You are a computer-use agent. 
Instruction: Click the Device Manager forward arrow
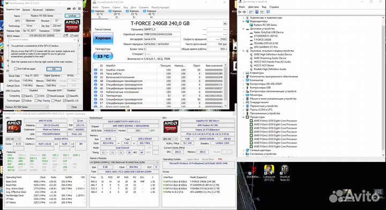pyautogui.click(x=244, y=12)
